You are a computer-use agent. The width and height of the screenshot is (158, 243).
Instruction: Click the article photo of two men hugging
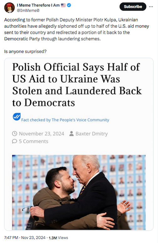(x=79, y=192)
